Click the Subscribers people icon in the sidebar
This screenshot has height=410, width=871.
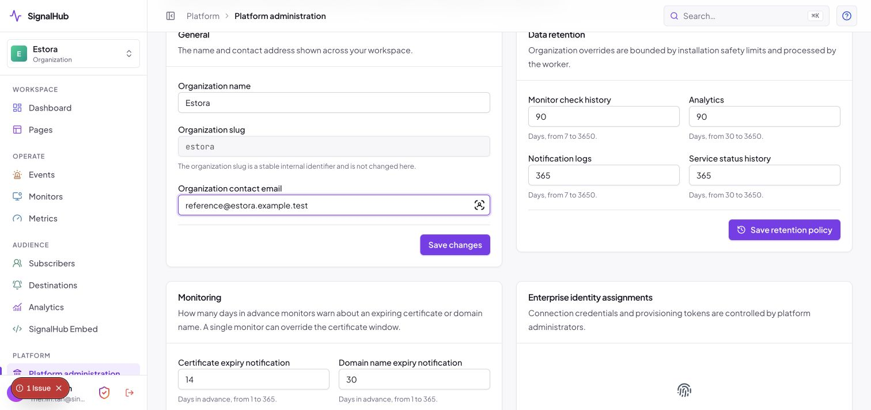pos(17,263)
